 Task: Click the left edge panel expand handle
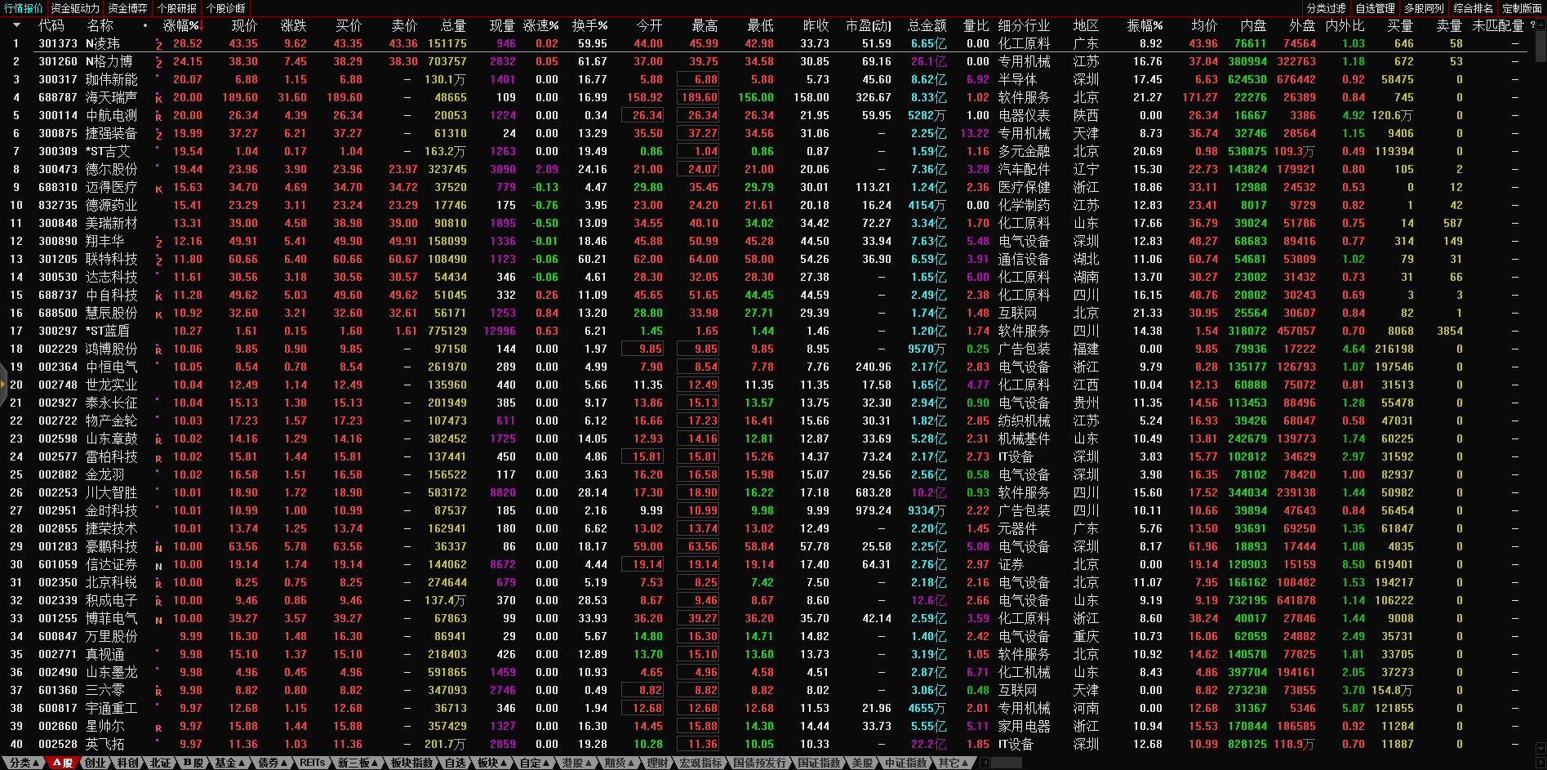point(3,385)
